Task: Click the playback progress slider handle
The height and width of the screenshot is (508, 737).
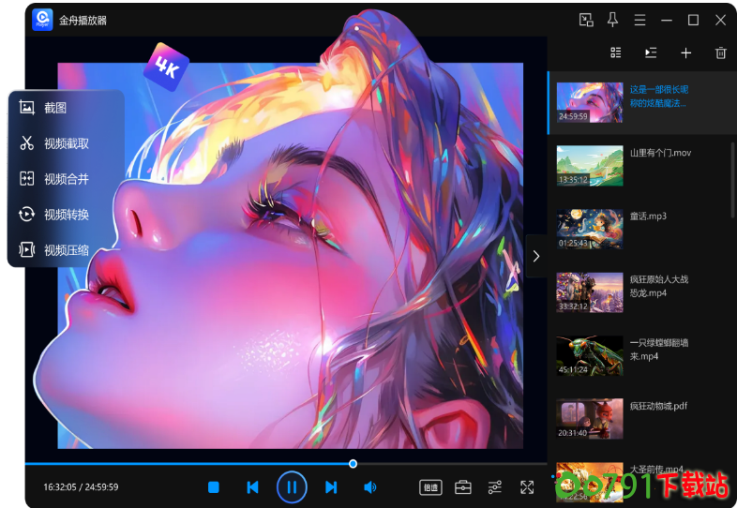Action: pos(353,463)
